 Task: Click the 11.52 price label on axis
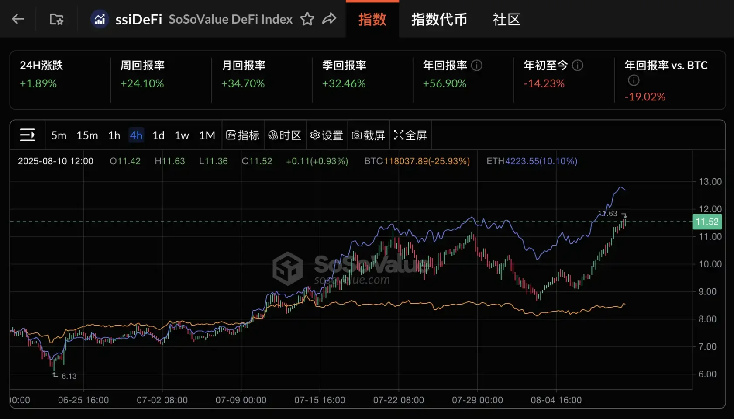click(x=706, y=222)
